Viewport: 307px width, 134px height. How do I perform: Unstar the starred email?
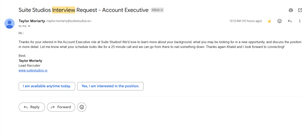tap(270, 21)
